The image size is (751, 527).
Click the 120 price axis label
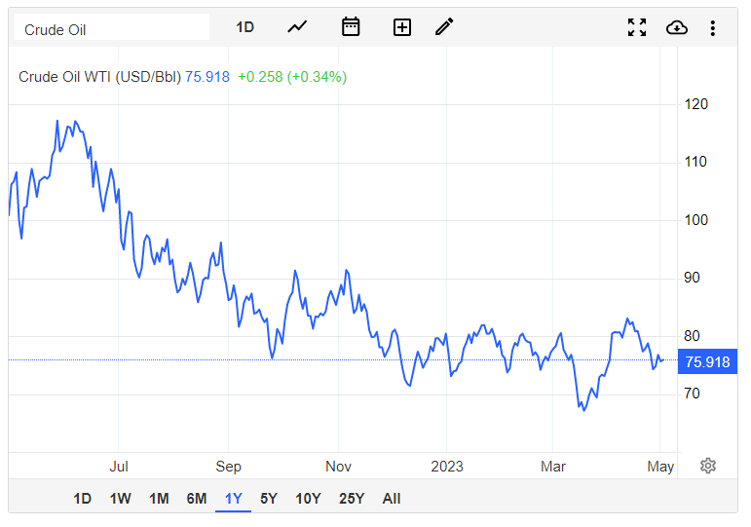coord(695,104)
